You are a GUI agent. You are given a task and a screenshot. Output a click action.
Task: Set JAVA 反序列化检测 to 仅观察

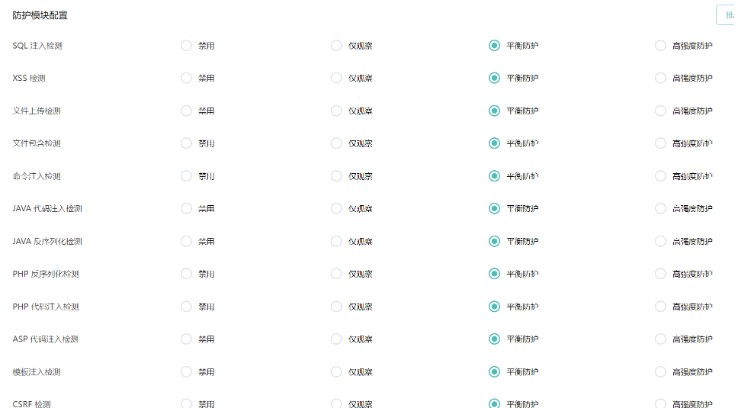point(336,241)
